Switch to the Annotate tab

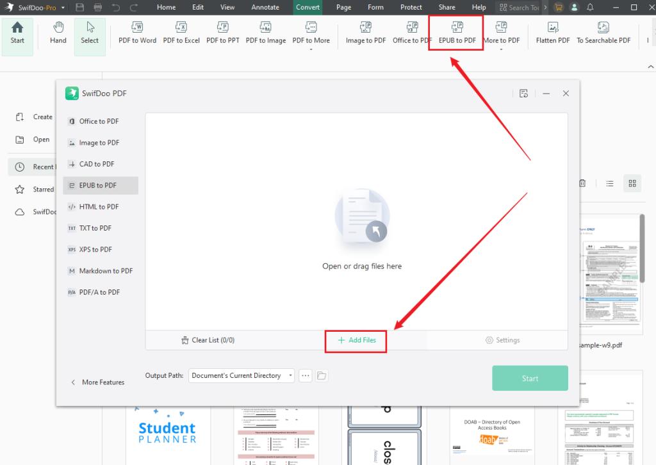pos(265,7)
